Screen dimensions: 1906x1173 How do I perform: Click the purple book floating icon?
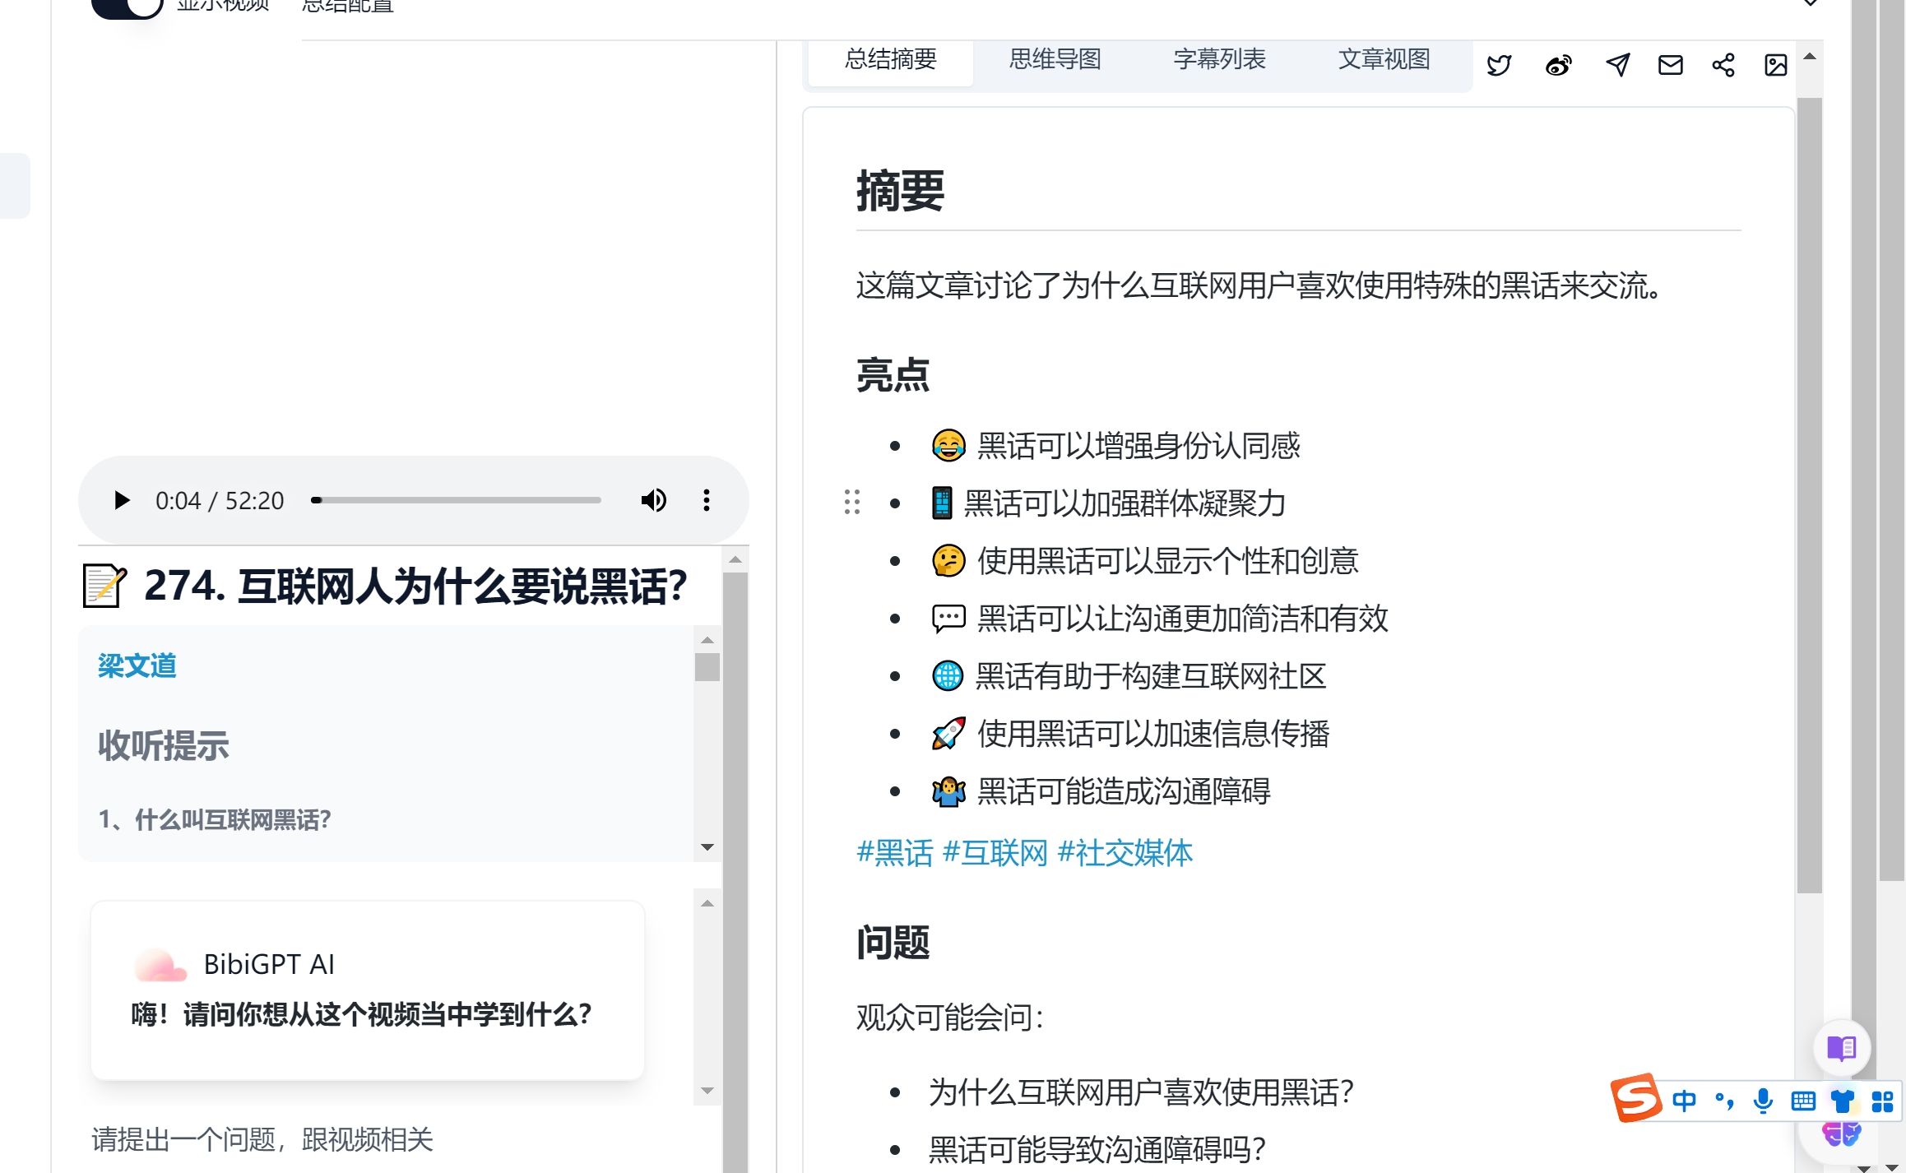[1841, 1048]
